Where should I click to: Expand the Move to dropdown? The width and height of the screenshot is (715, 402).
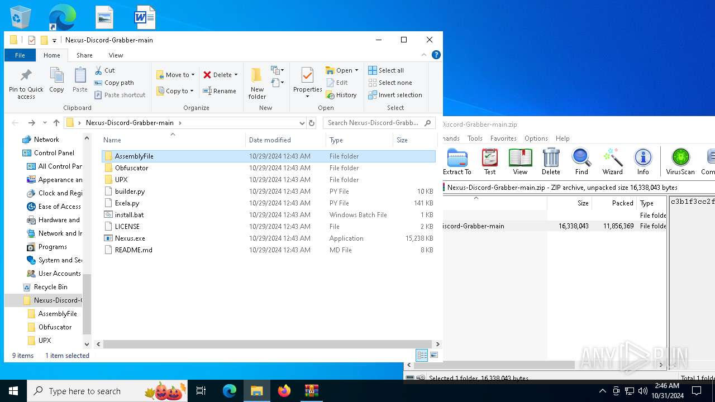[x=193, y=75]
